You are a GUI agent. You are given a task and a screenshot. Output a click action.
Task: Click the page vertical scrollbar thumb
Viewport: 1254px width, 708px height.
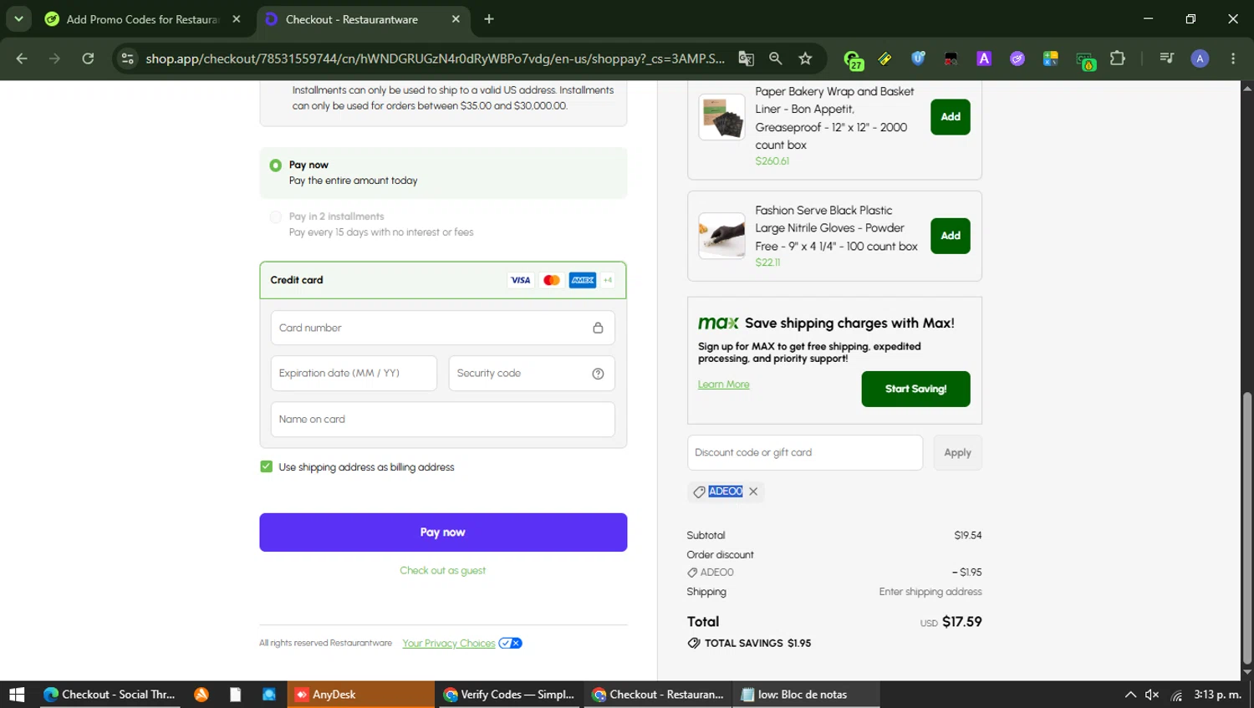(x=1247, y=527)
